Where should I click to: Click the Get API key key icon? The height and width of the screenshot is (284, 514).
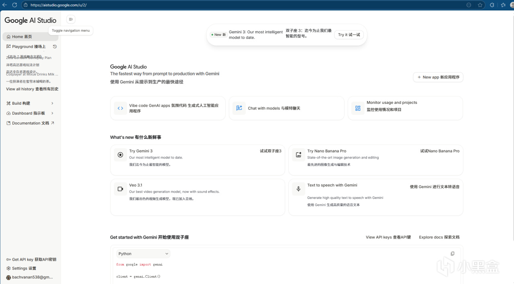tap(8, 260)
